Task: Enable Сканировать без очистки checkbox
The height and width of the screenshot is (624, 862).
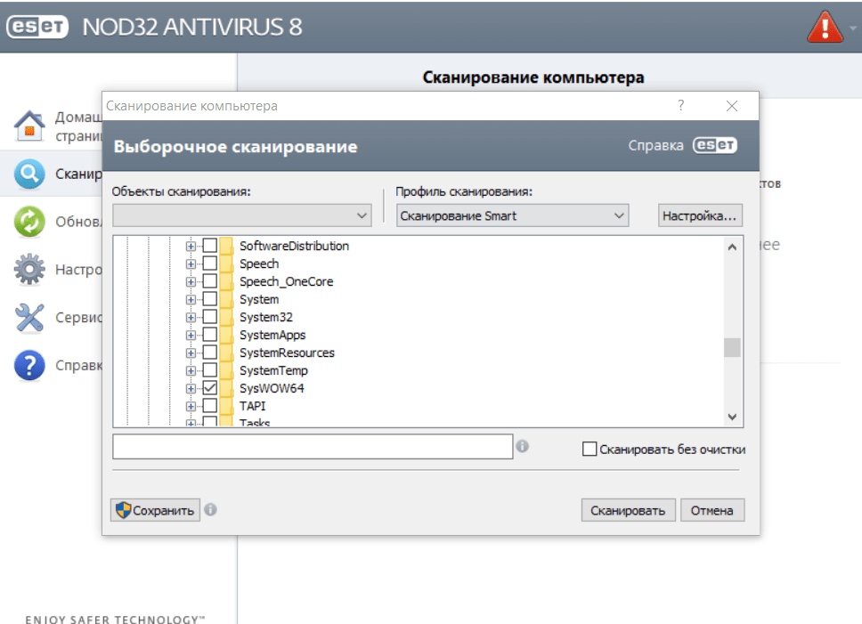Action: click(x=590, y=449)
